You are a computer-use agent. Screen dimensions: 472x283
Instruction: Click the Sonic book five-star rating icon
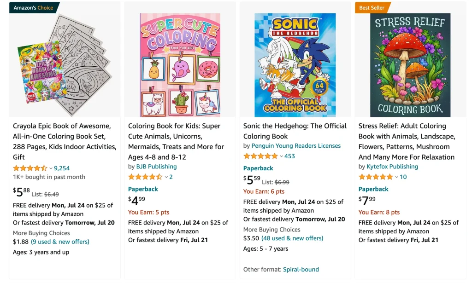click(260, 156)
